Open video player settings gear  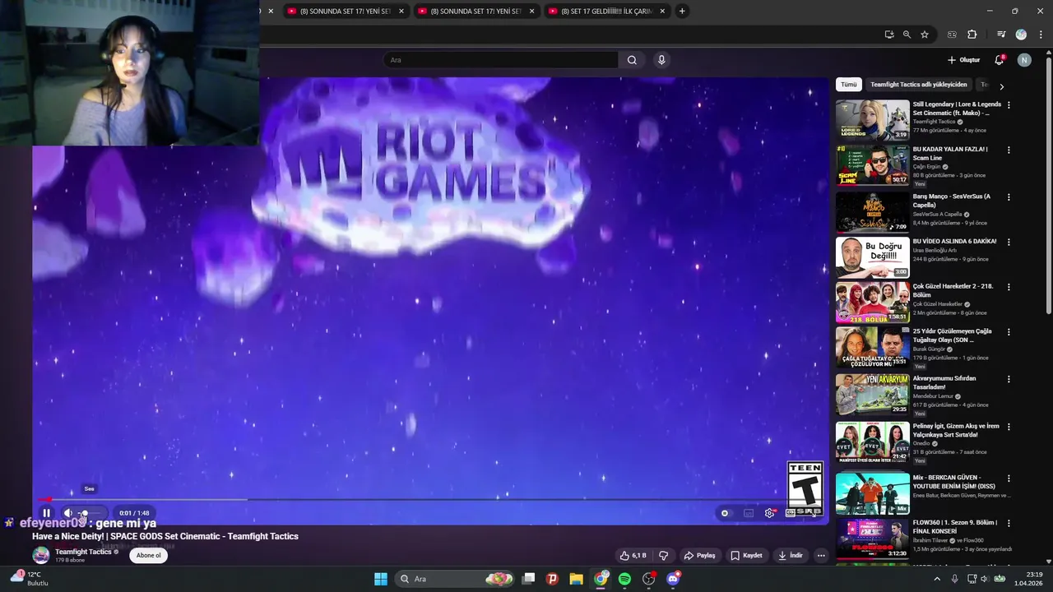tap(770, 513)
